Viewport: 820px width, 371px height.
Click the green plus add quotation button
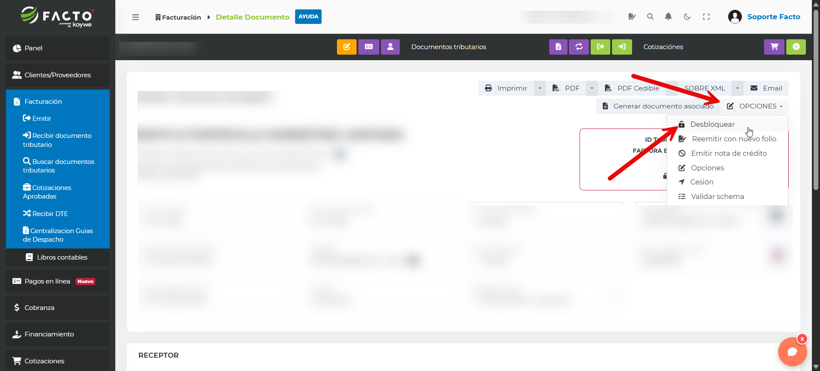point(796,47)
